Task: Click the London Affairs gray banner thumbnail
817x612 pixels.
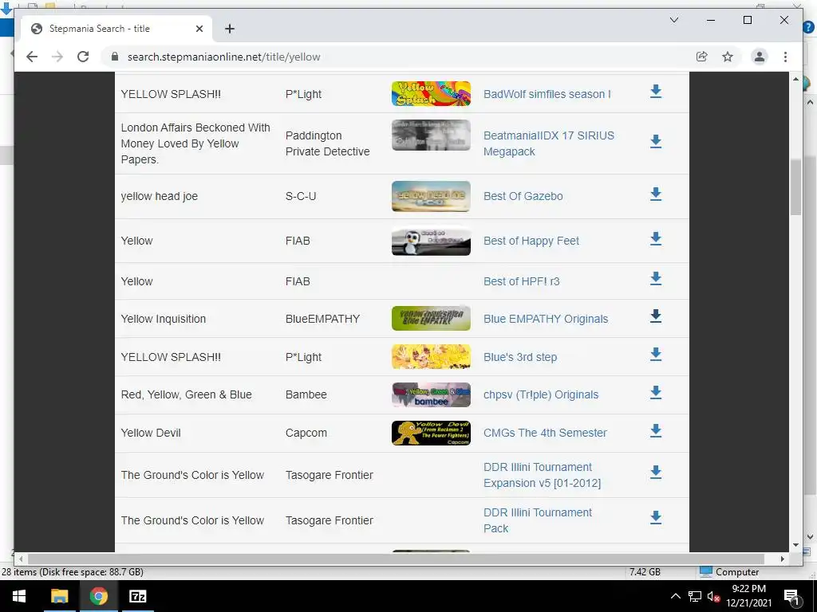Action: pyautogui.click(x=431, y=135)
